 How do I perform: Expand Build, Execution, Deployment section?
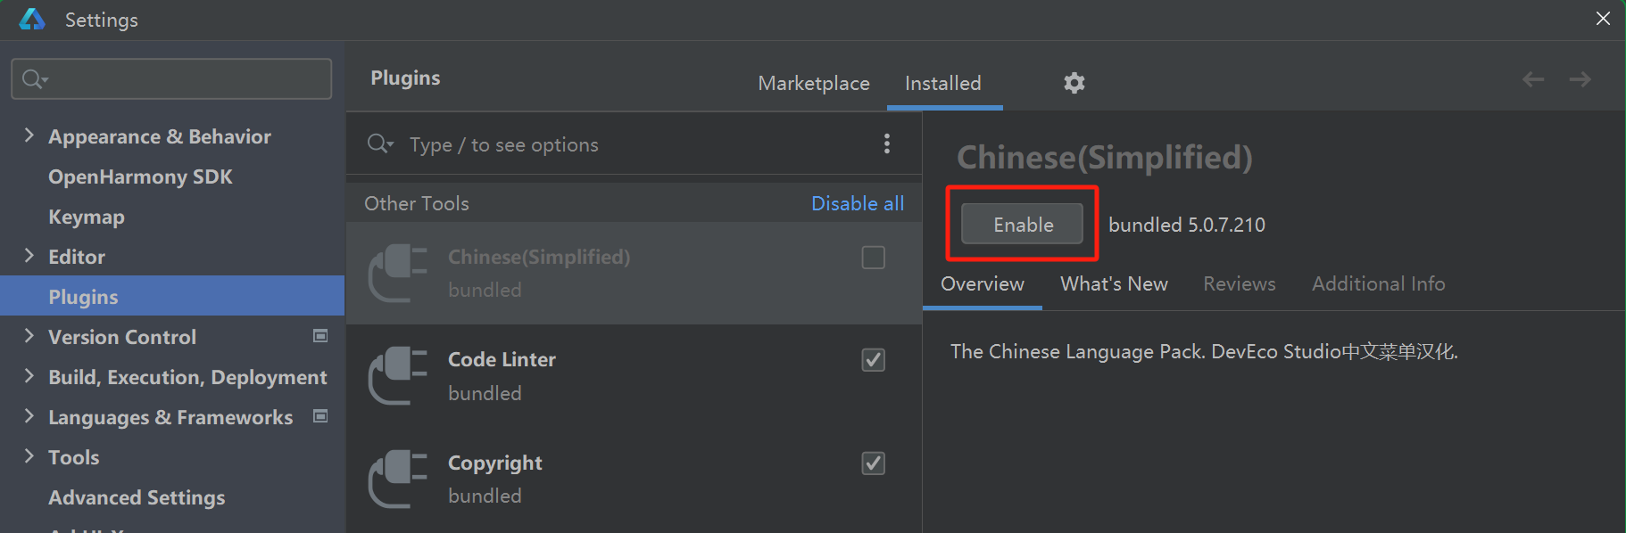click(29, 376)
